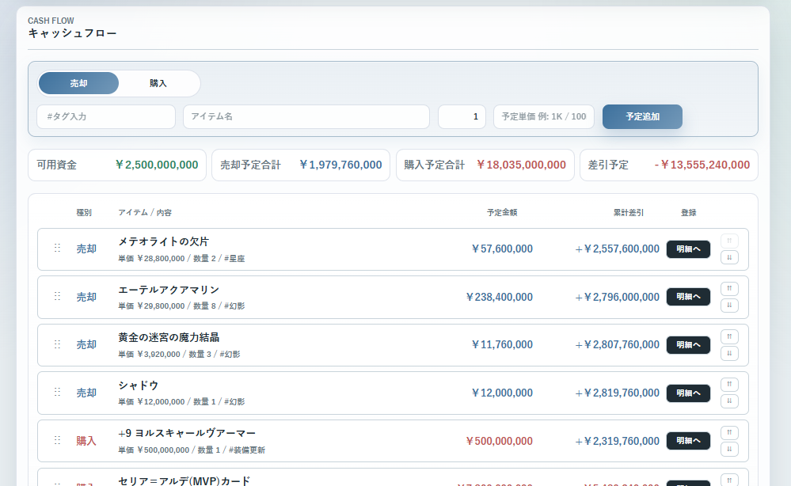This screenshot has height=486, width=791.
Task: Click the 購入予定合計 summary card
Action: pyautogui.click(x=485, y=165)
